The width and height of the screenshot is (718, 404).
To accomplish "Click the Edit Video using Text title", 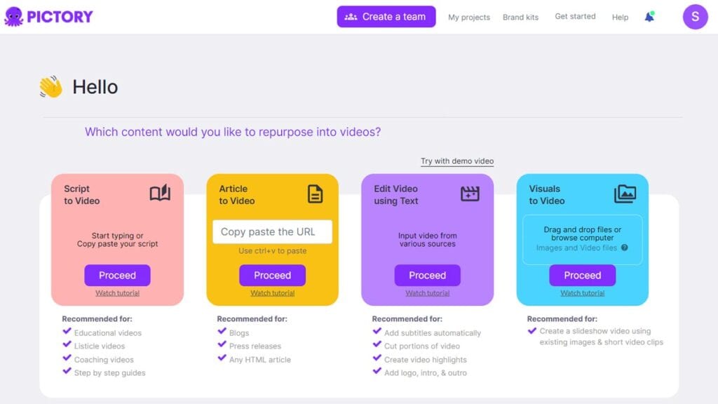I will pyautogui.click(x=395, y=195).
